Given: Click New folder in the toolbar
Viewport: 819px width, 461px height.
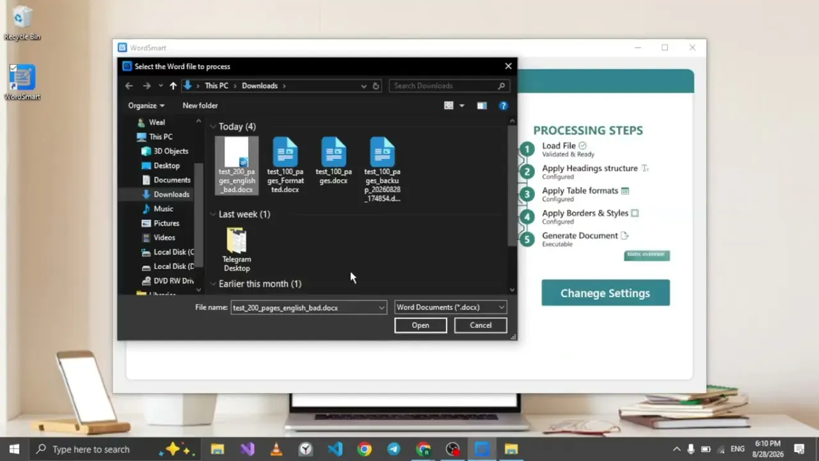Looking at the screenshot, I should [200, 106].
